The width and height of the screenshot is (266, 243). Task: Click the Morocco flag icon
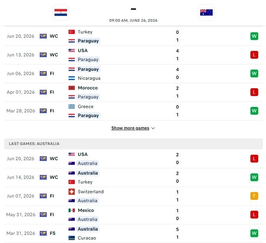72,88
